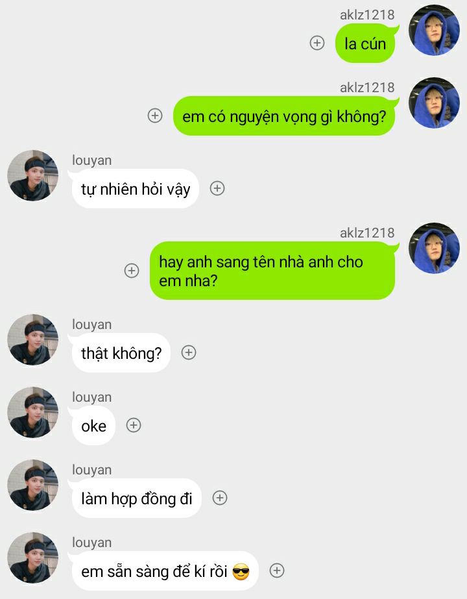The height and width of the screenshot is (599, 467).
Task: Open louyan avatar beside 'em sẵn sàng để kí rồi'
Action: 33,557
